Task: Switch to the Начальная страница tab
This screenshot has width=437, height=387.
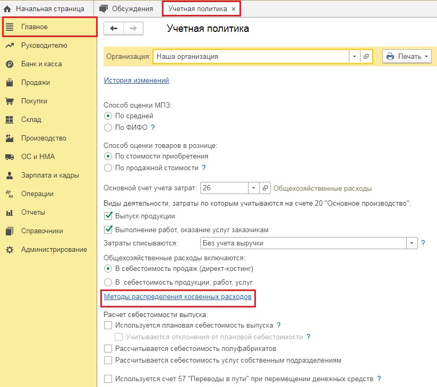Action: coord(44,9)
